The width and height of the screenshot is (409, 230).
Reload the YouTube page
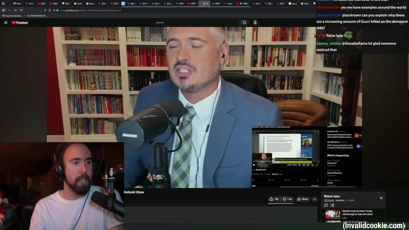click(21, 10)
